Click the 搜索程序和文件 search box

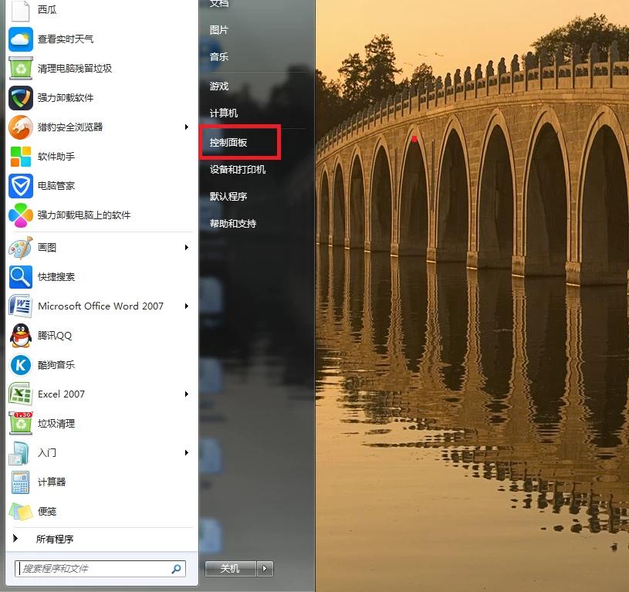(93, 568)
